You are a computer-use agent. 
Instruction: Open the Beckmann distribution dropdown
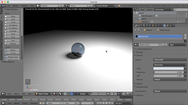point(170,65)
